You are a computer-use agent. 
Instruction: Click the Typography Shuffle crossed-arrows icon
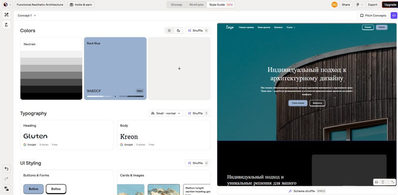(x=189, y=113)
